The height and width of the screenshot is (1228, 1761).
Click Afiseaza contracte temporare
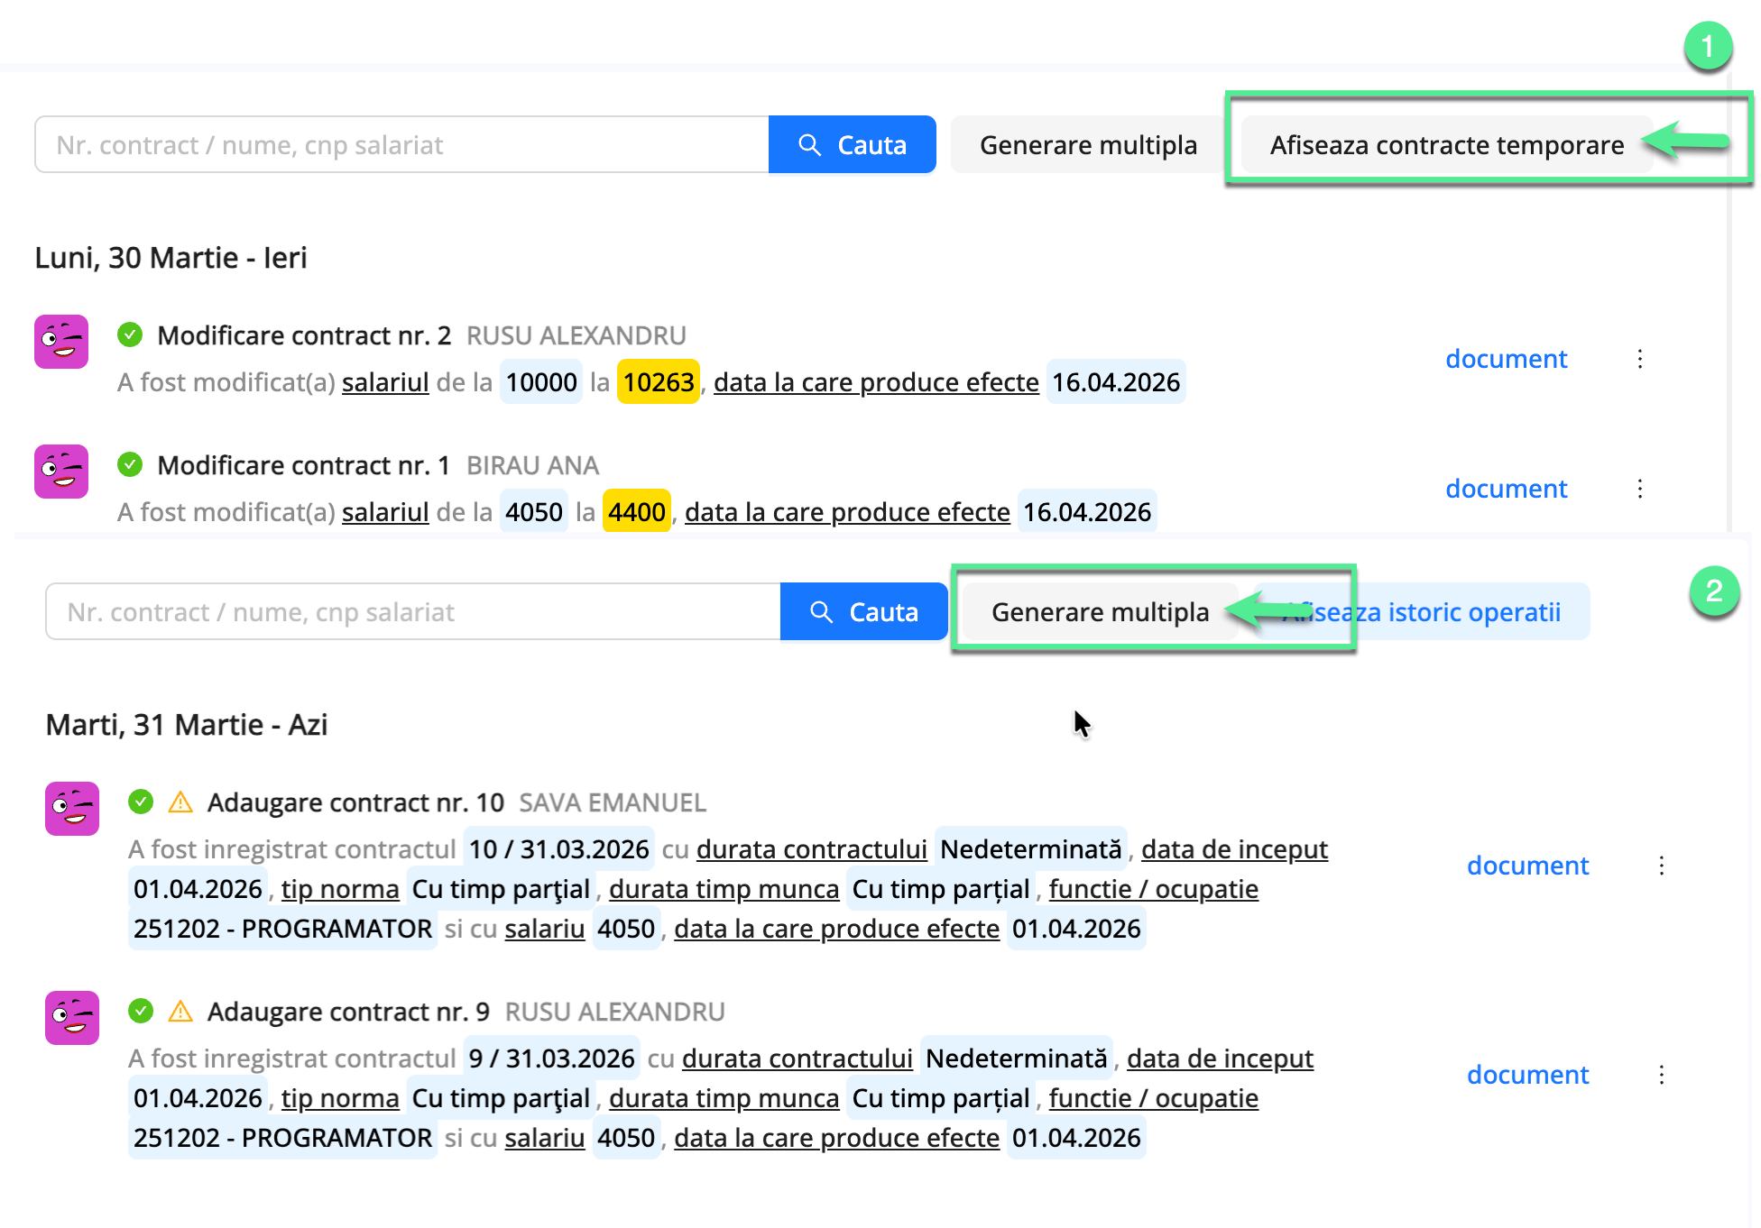[1448, 145]
